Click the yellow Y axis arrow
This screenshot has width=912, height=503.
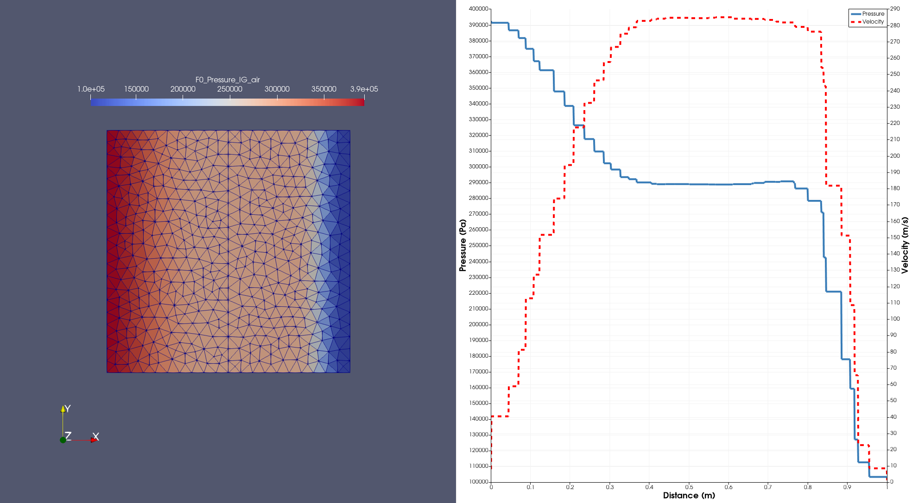(x=63, y=409)
